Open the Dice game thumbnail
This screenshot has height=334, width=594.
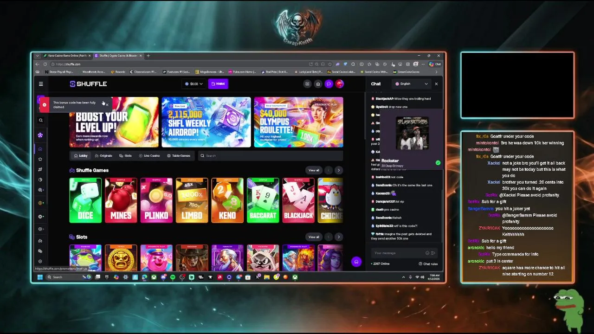pos(85,200)
